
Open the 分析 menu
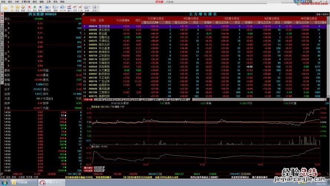(x=17, y=1)
